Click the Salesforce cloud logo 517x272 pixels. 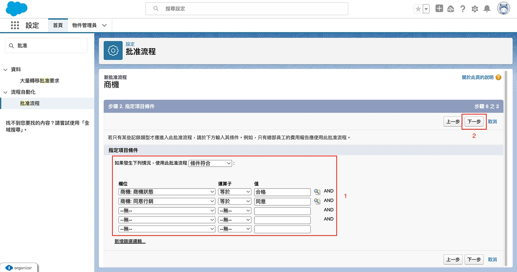tap(17, 9)
